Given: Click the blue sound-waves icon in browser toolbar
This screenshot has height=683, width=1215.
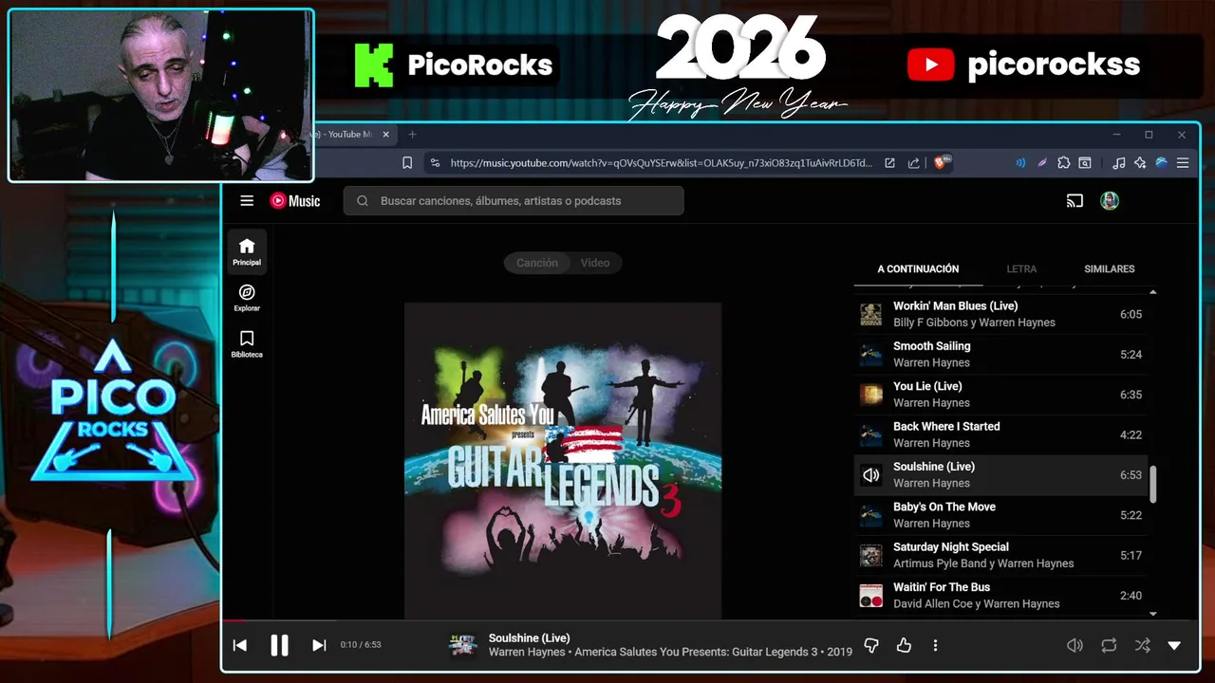Looking at the screenshot, I should [1020, 163].
